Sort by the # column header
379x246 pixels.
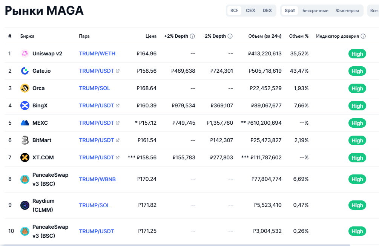tap(10, 36)
